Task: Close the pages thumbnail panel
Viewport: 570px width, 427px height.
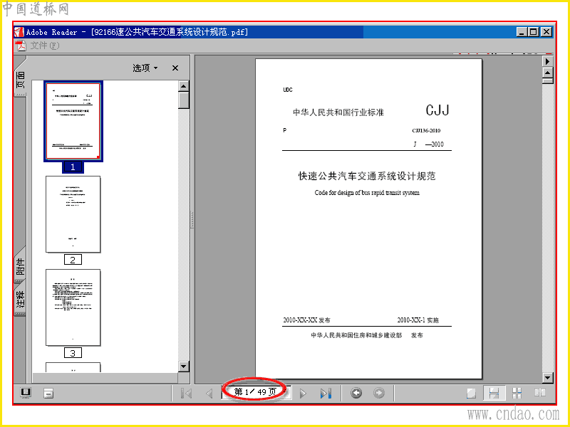Action: 175,68
